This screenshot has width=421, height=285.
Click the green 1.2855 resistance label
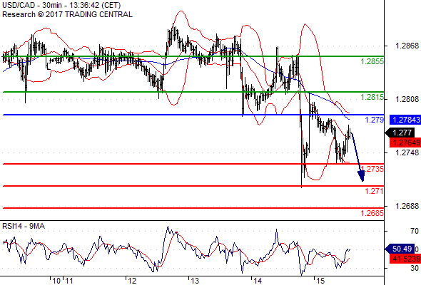click(372, 61)
